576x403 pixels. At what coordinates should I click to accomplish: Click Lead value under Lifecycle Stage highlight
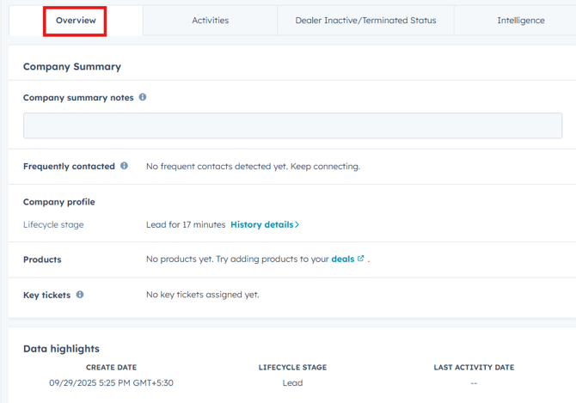pyautogui.click(x=292, y=382)
